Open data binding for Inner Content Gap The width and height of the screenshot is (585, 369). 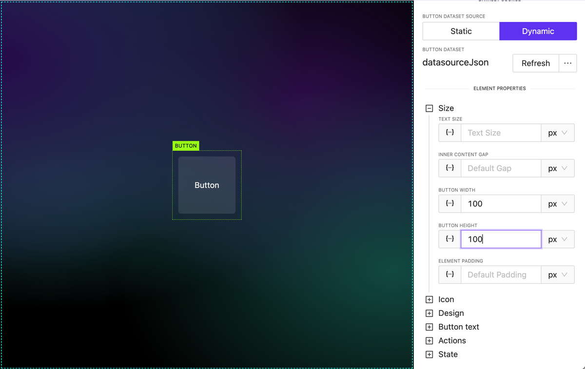[x=449, y=168]
